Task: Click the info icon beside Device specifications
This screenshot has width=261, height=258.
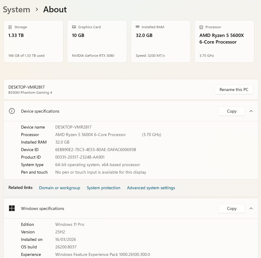Action: (x=12, y=111)
